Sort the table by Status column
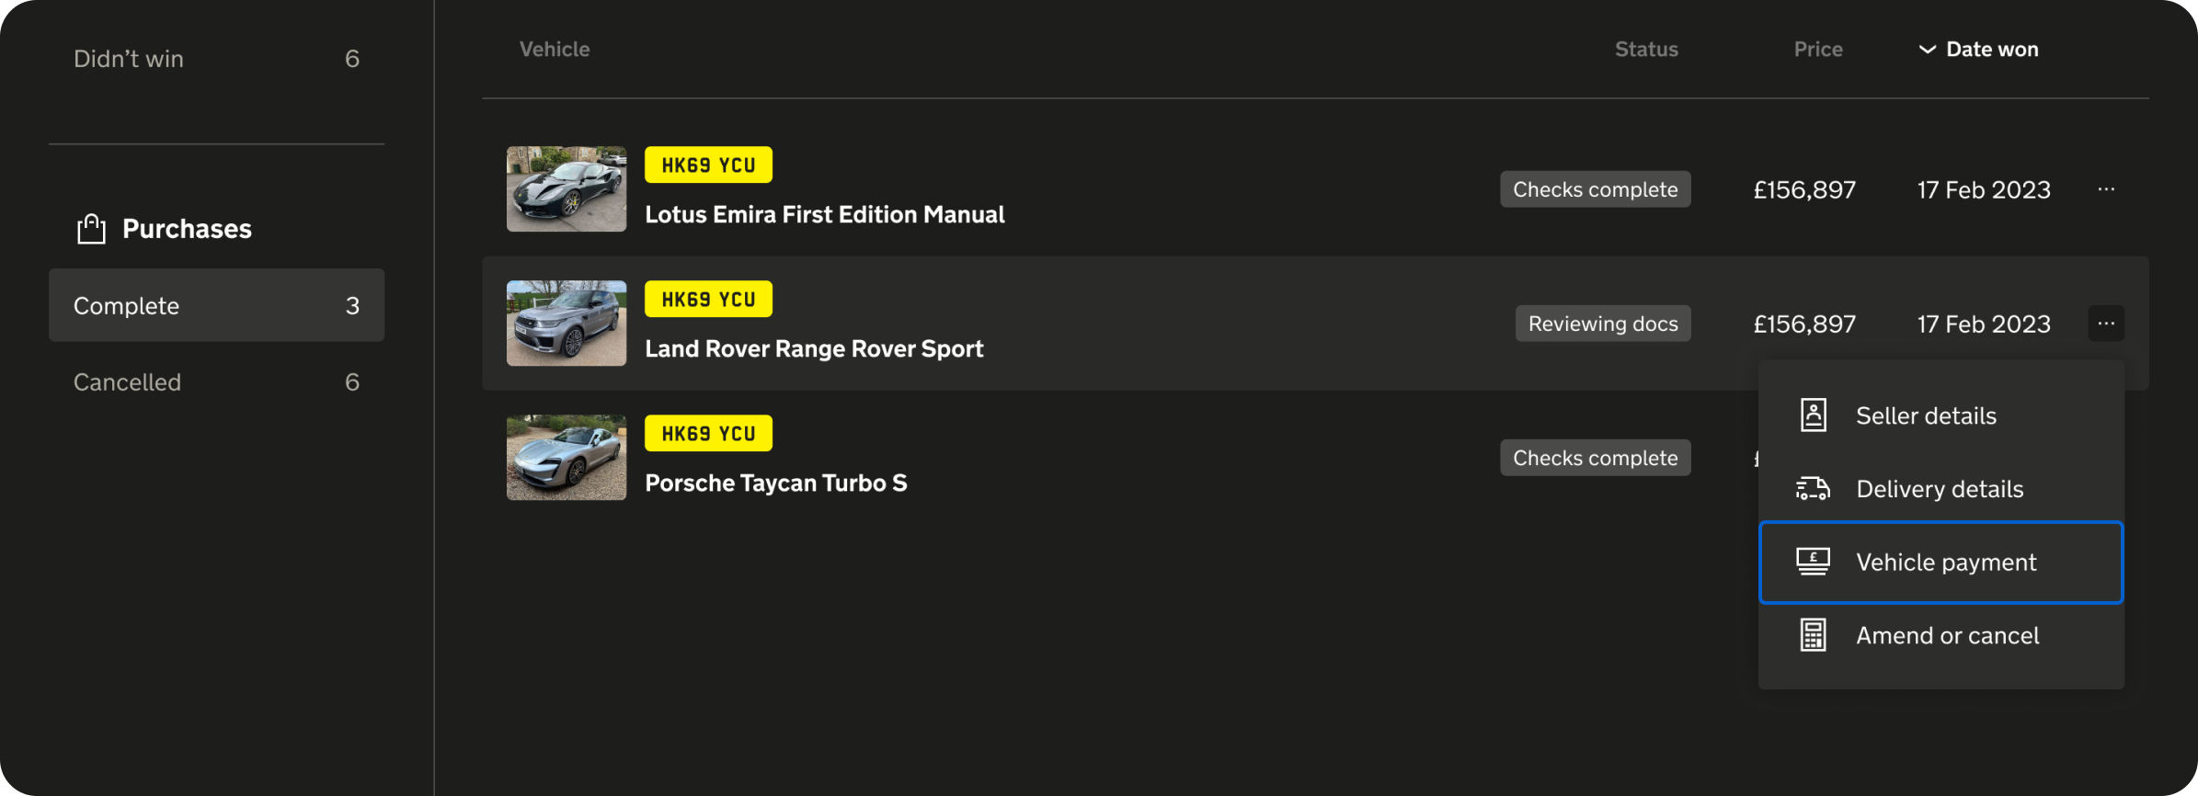Viewport: 2198px width, 796px height. coord(1645,50)
